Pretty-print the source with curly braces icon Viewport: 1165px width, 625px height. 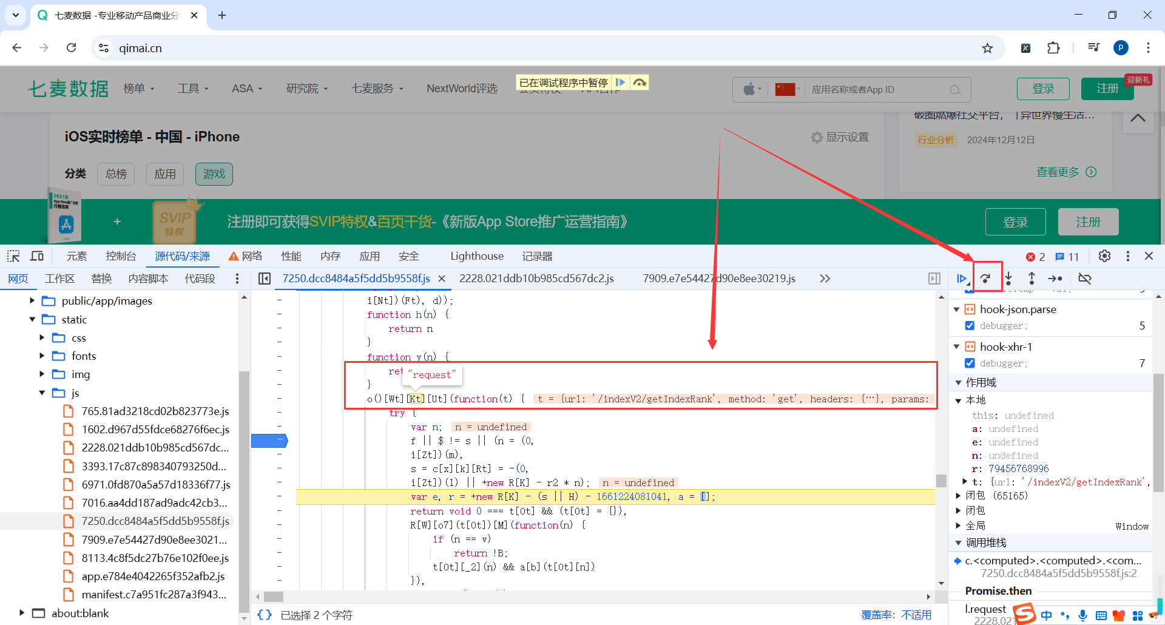coord(265,615)
